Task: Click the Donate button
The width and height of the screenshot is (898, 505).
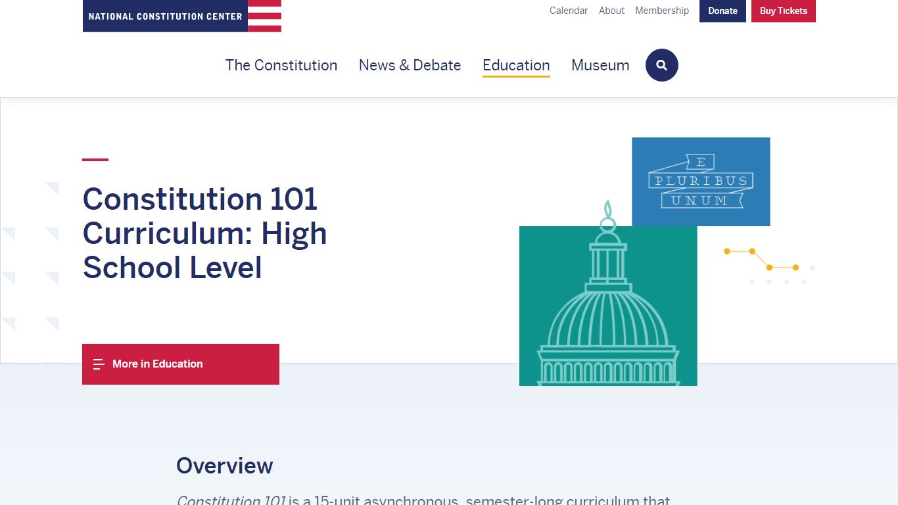Action: [722, 11]
